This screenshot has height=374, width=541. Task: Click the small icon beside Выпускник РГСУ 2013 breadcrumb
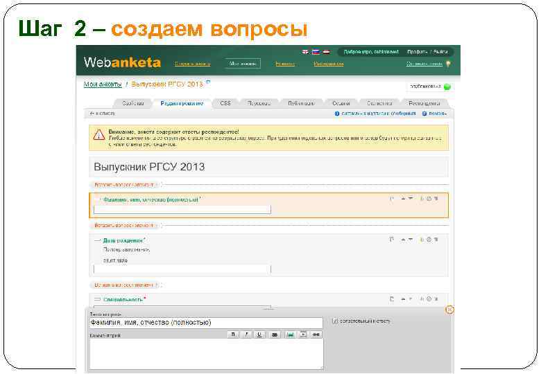208,82
